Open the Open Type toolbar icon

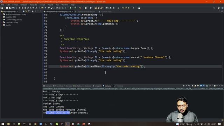pyautogui.click(x=96, y=8)
